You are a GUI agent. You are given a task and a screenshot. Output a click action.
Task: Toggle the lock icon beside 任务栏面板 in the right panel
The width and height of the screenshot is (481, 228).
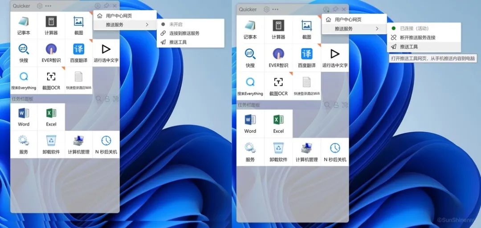point(336,105)
